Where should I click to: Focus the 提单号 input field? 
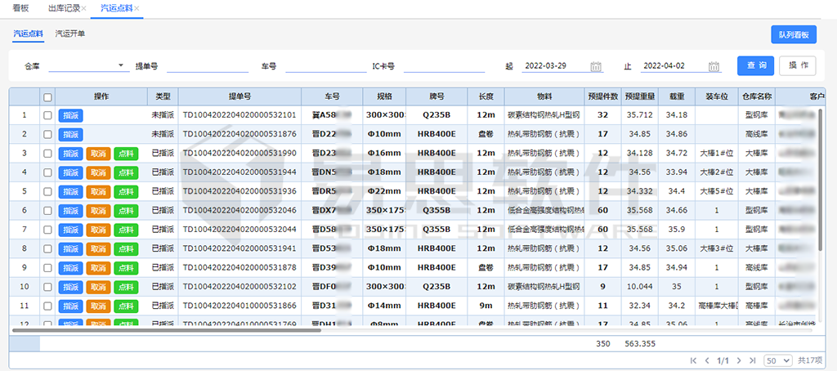click(207, 65)
